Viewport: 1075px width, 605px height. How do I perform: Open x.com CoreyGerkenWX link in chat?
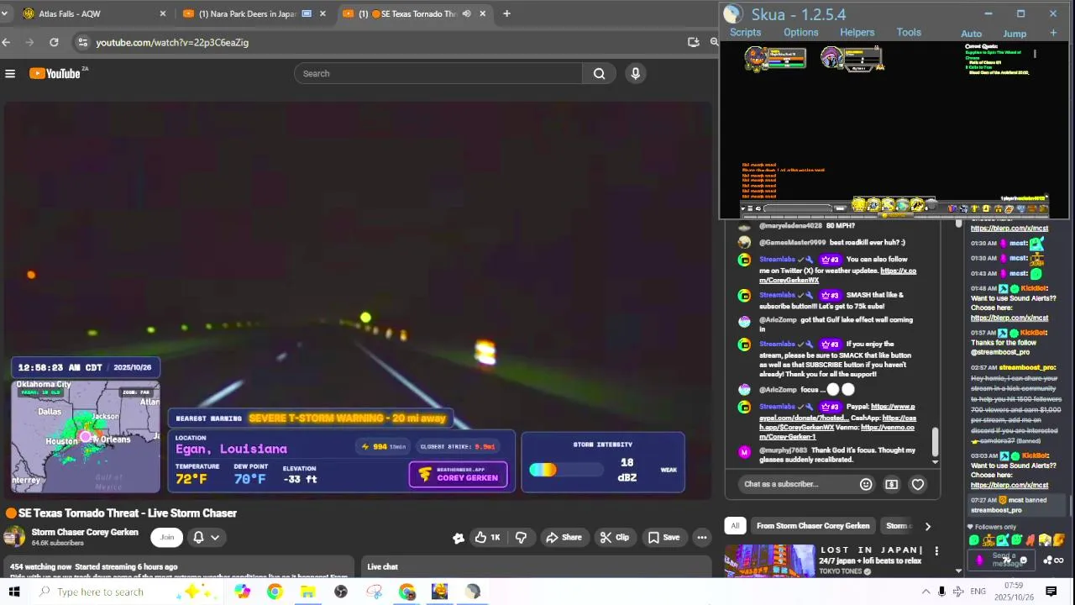tap(837, 276)
